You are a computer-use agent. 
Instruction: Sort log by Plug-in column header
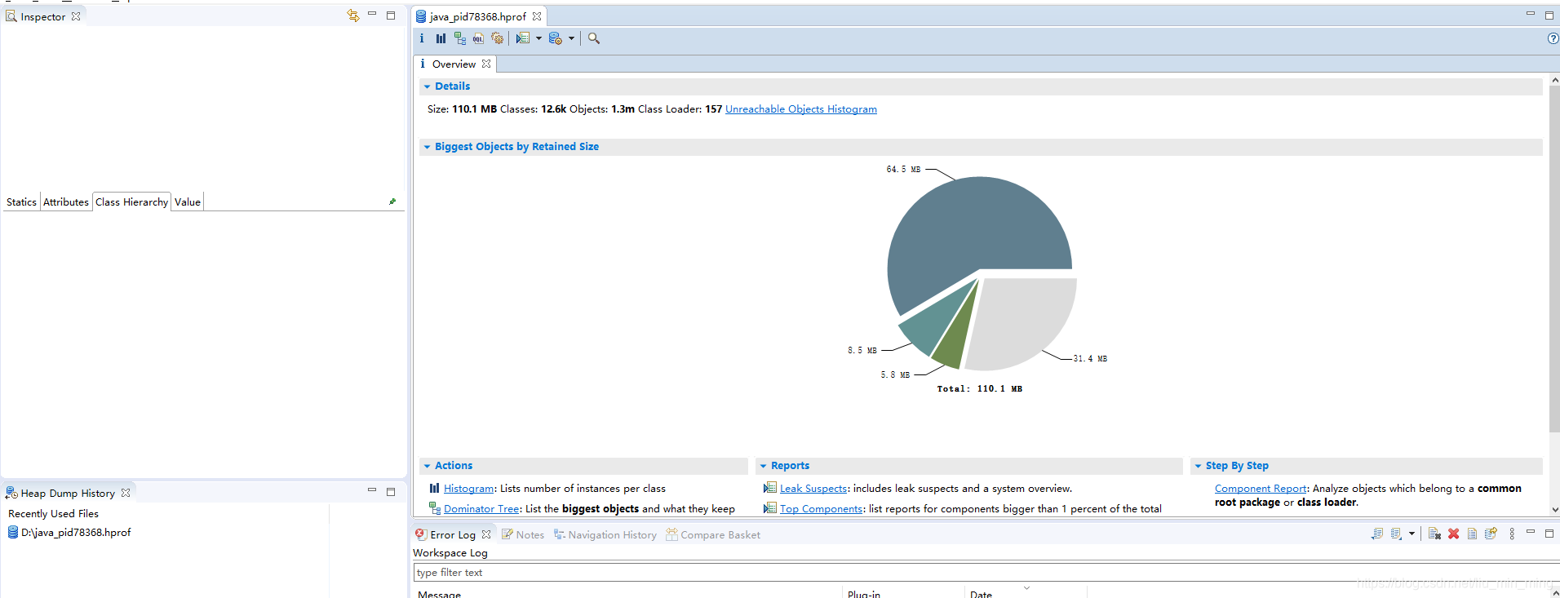pos(903,593)
